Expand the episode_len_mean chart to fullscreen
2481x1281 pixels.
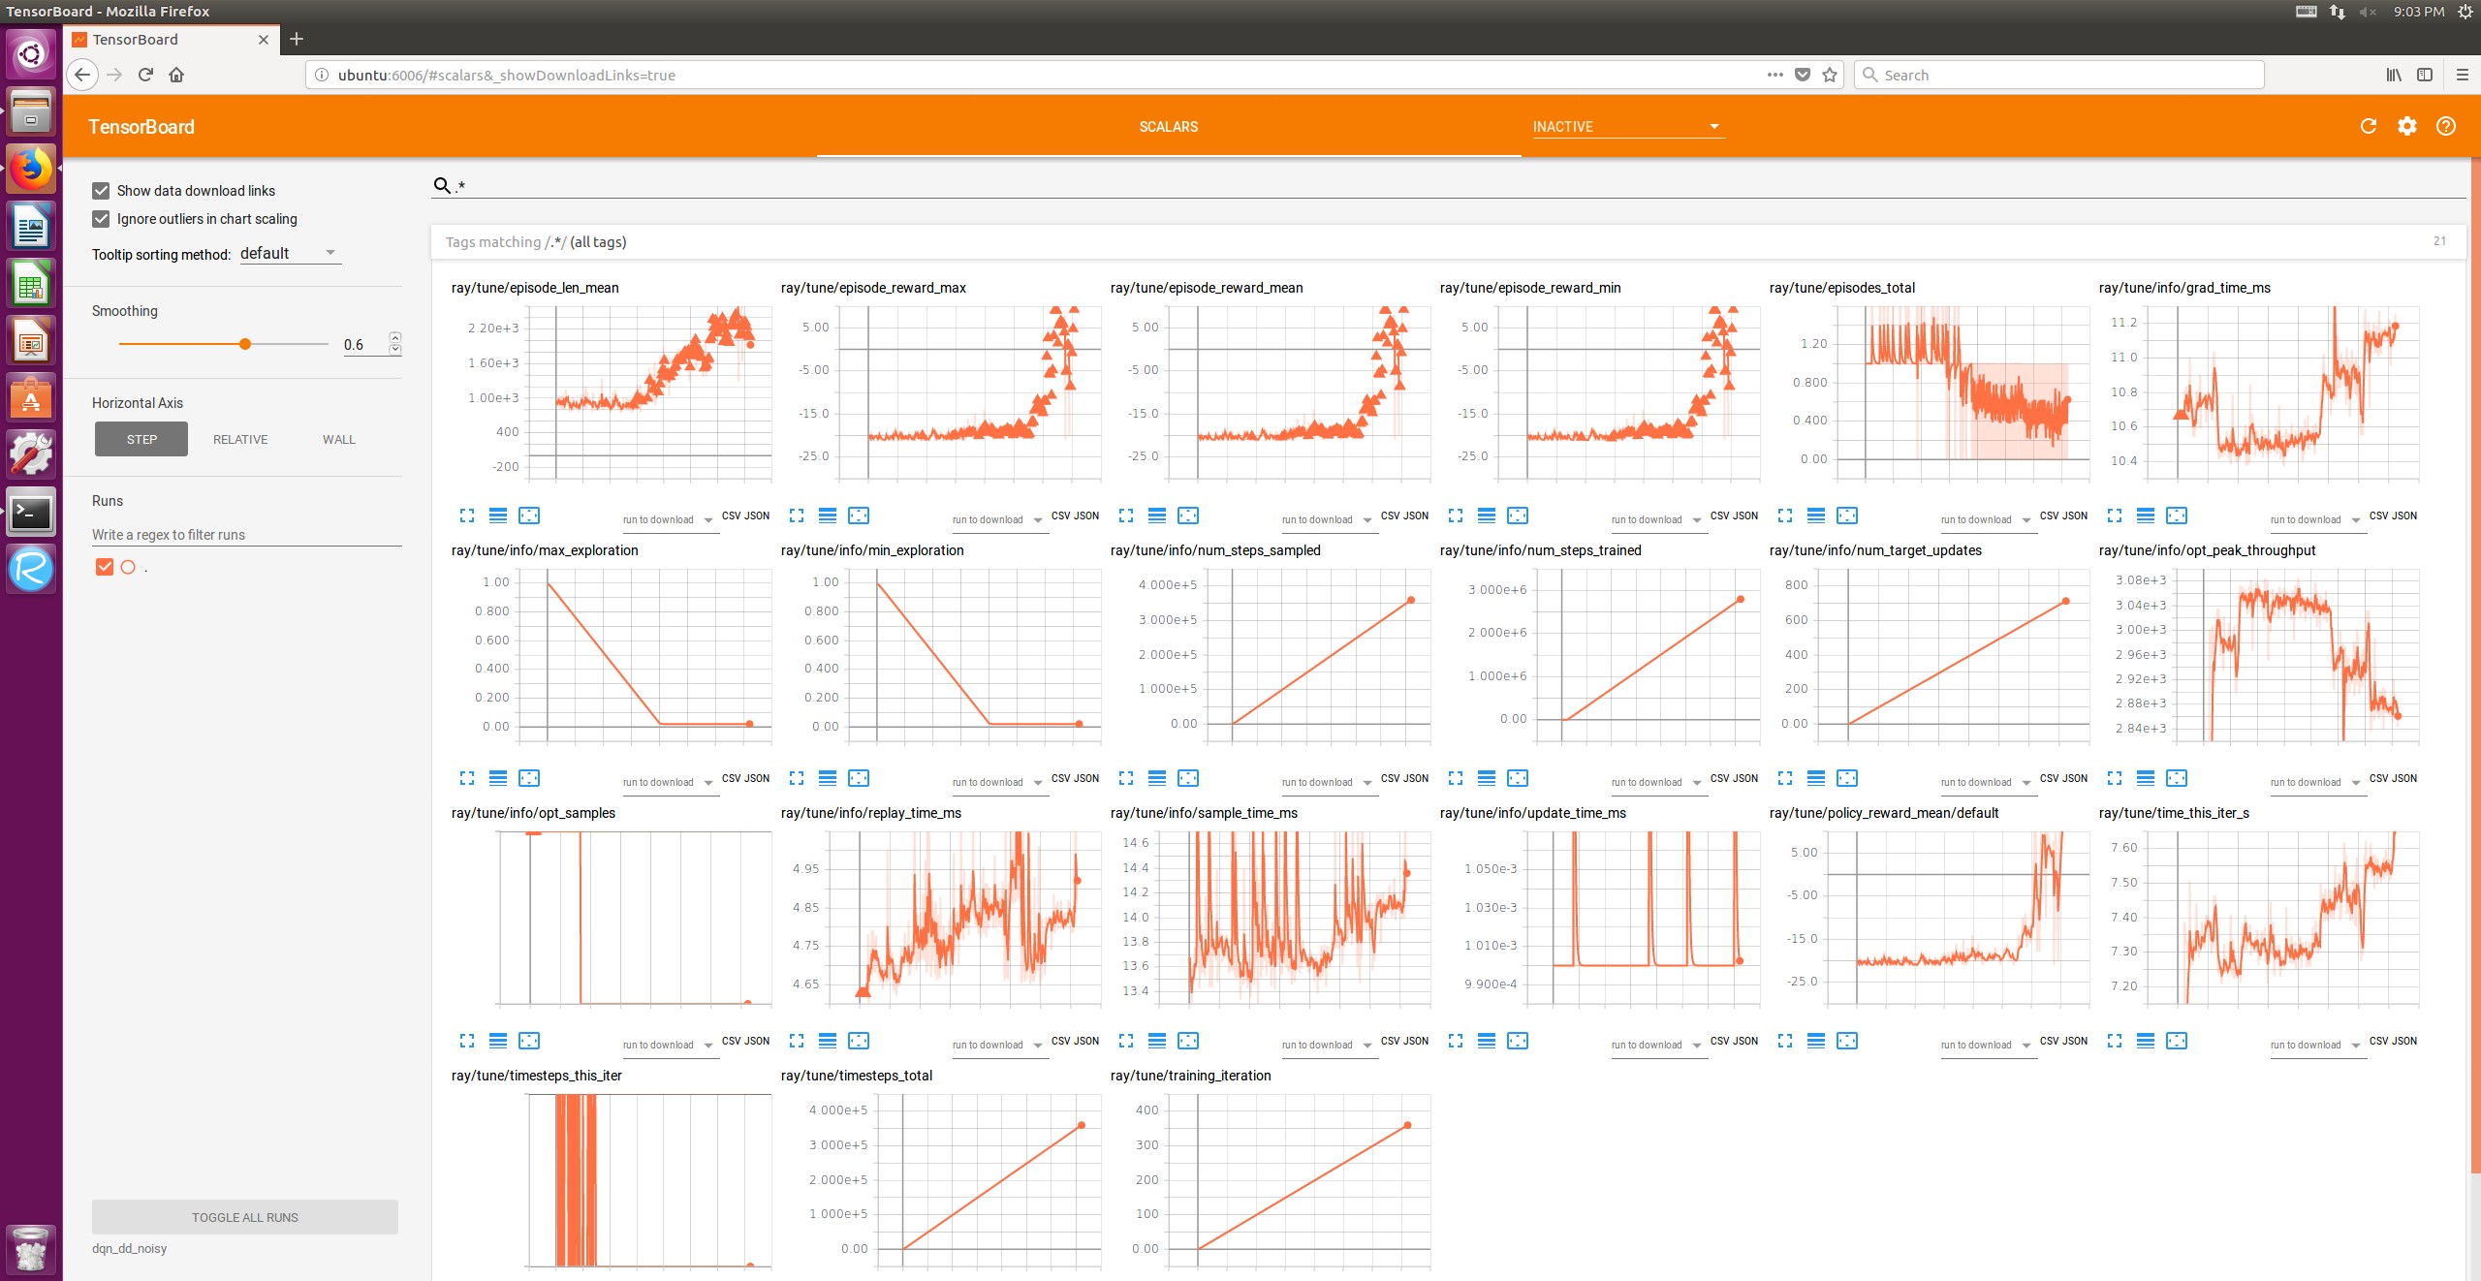(468, 516)
